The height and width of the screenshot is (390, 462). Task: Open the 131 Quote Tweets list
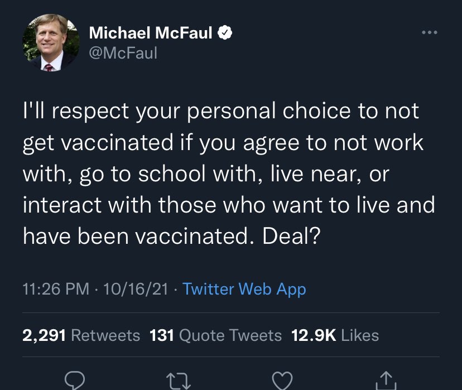point(215,335)
